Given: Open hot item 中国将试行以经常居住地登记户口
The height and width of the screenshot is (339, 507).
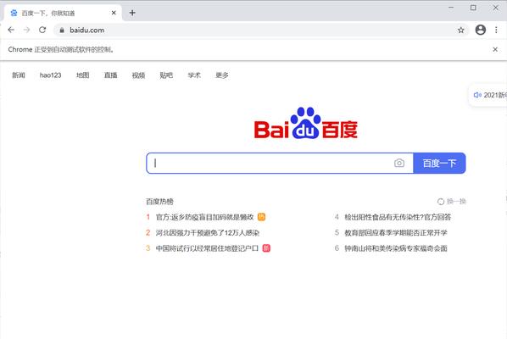Looking at the screenshot, I should (207, 248).
